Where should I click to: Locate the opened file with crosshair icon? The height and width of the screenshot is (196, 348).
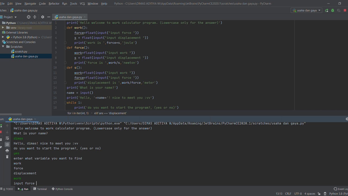tap(29, 17)
